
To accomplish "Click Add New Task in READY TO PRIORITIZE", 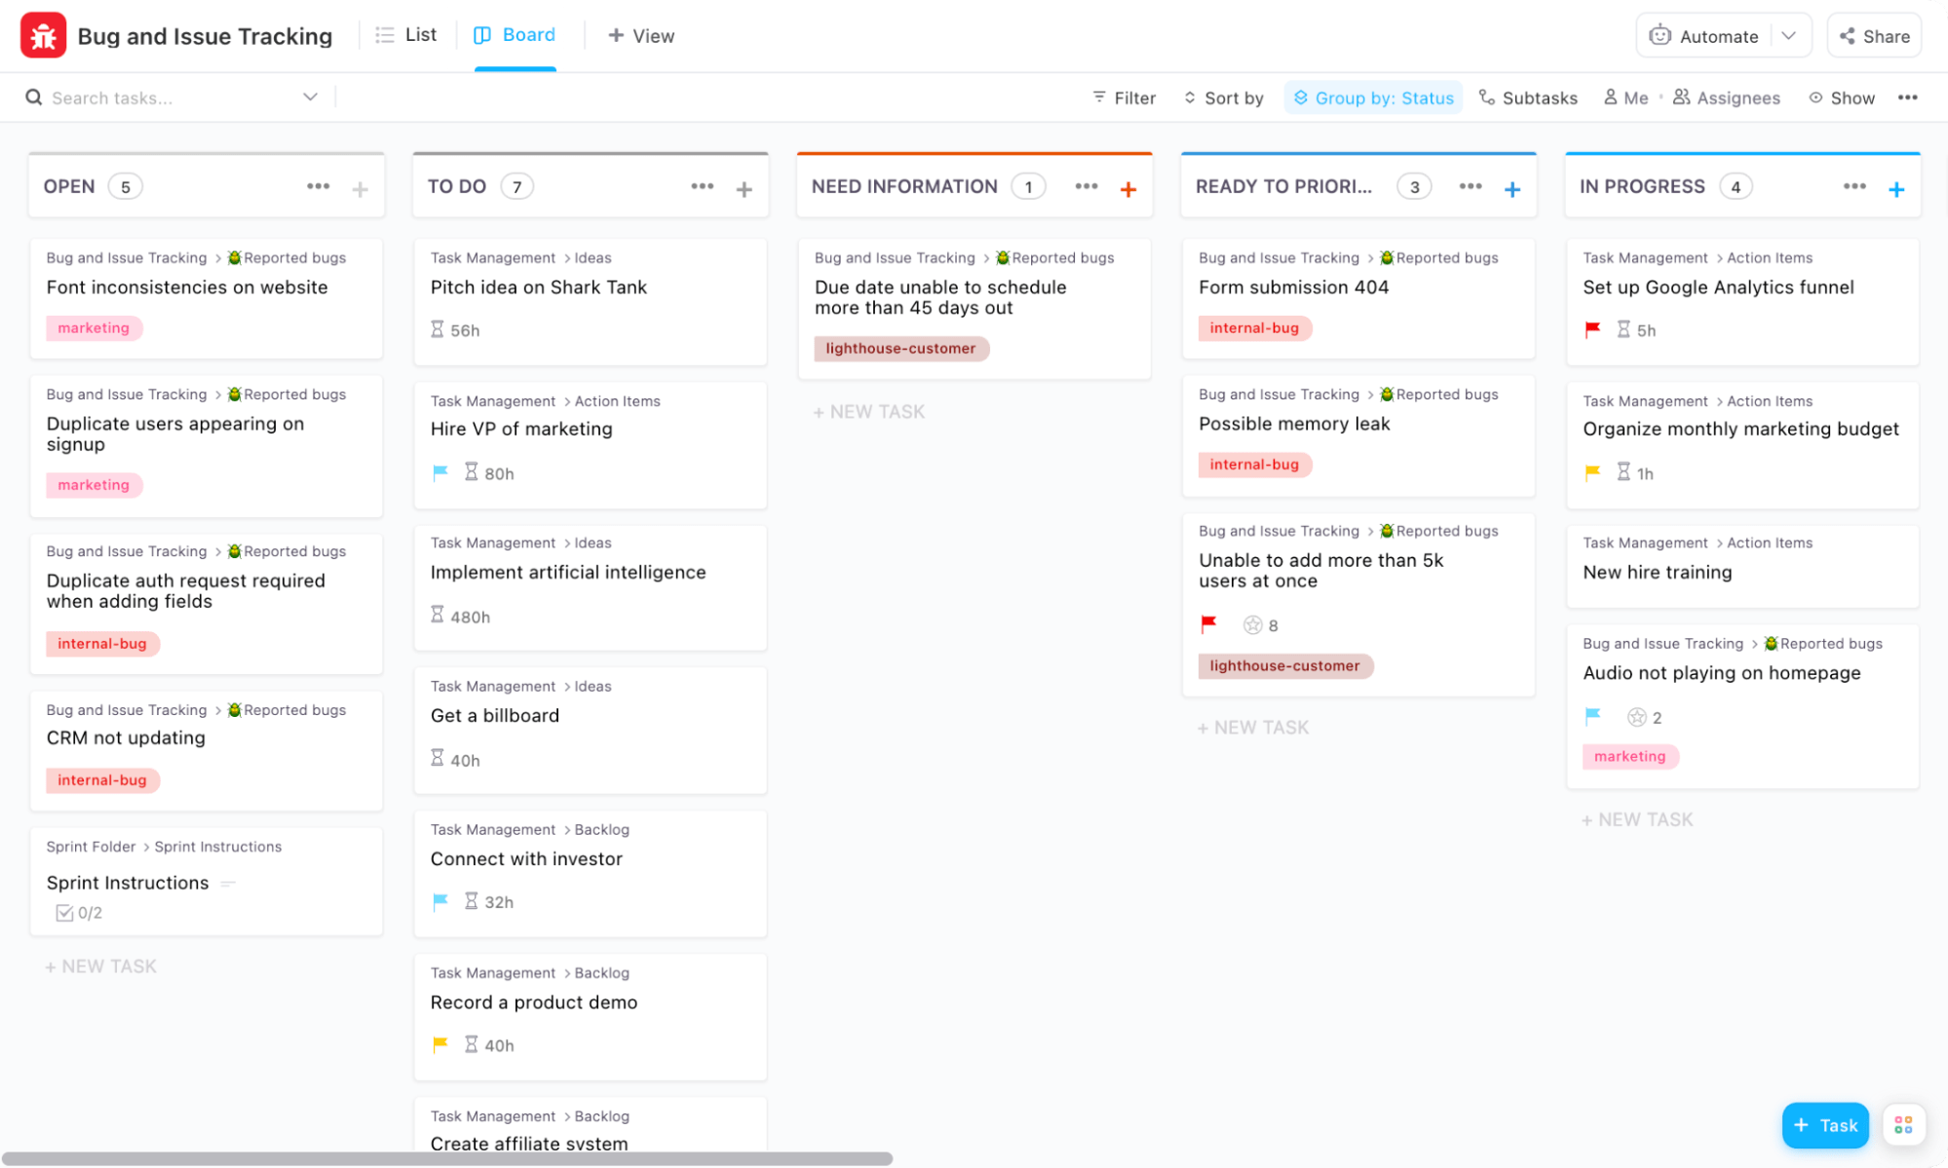I will [x=1253, y=726].
